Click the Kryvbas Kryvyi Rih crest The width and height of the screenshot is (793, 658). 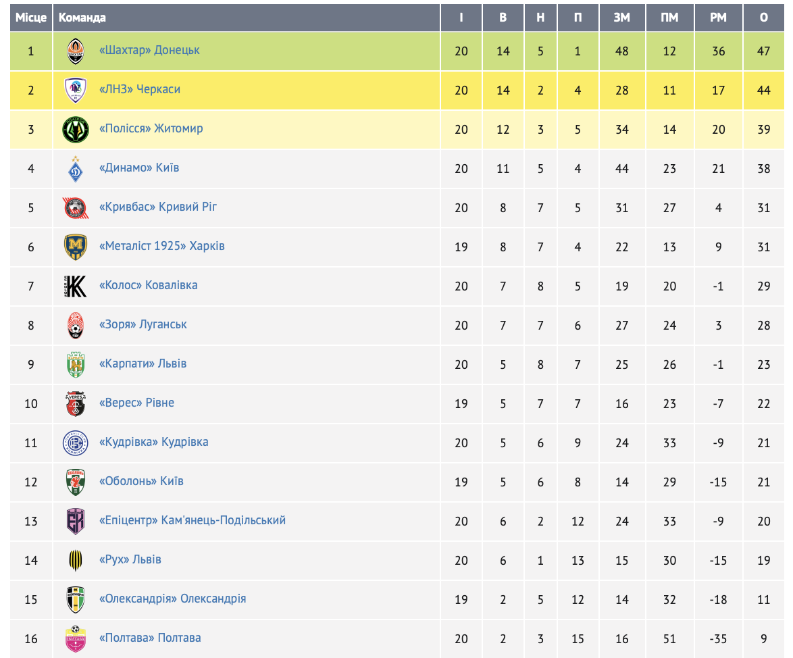point(76,208)
